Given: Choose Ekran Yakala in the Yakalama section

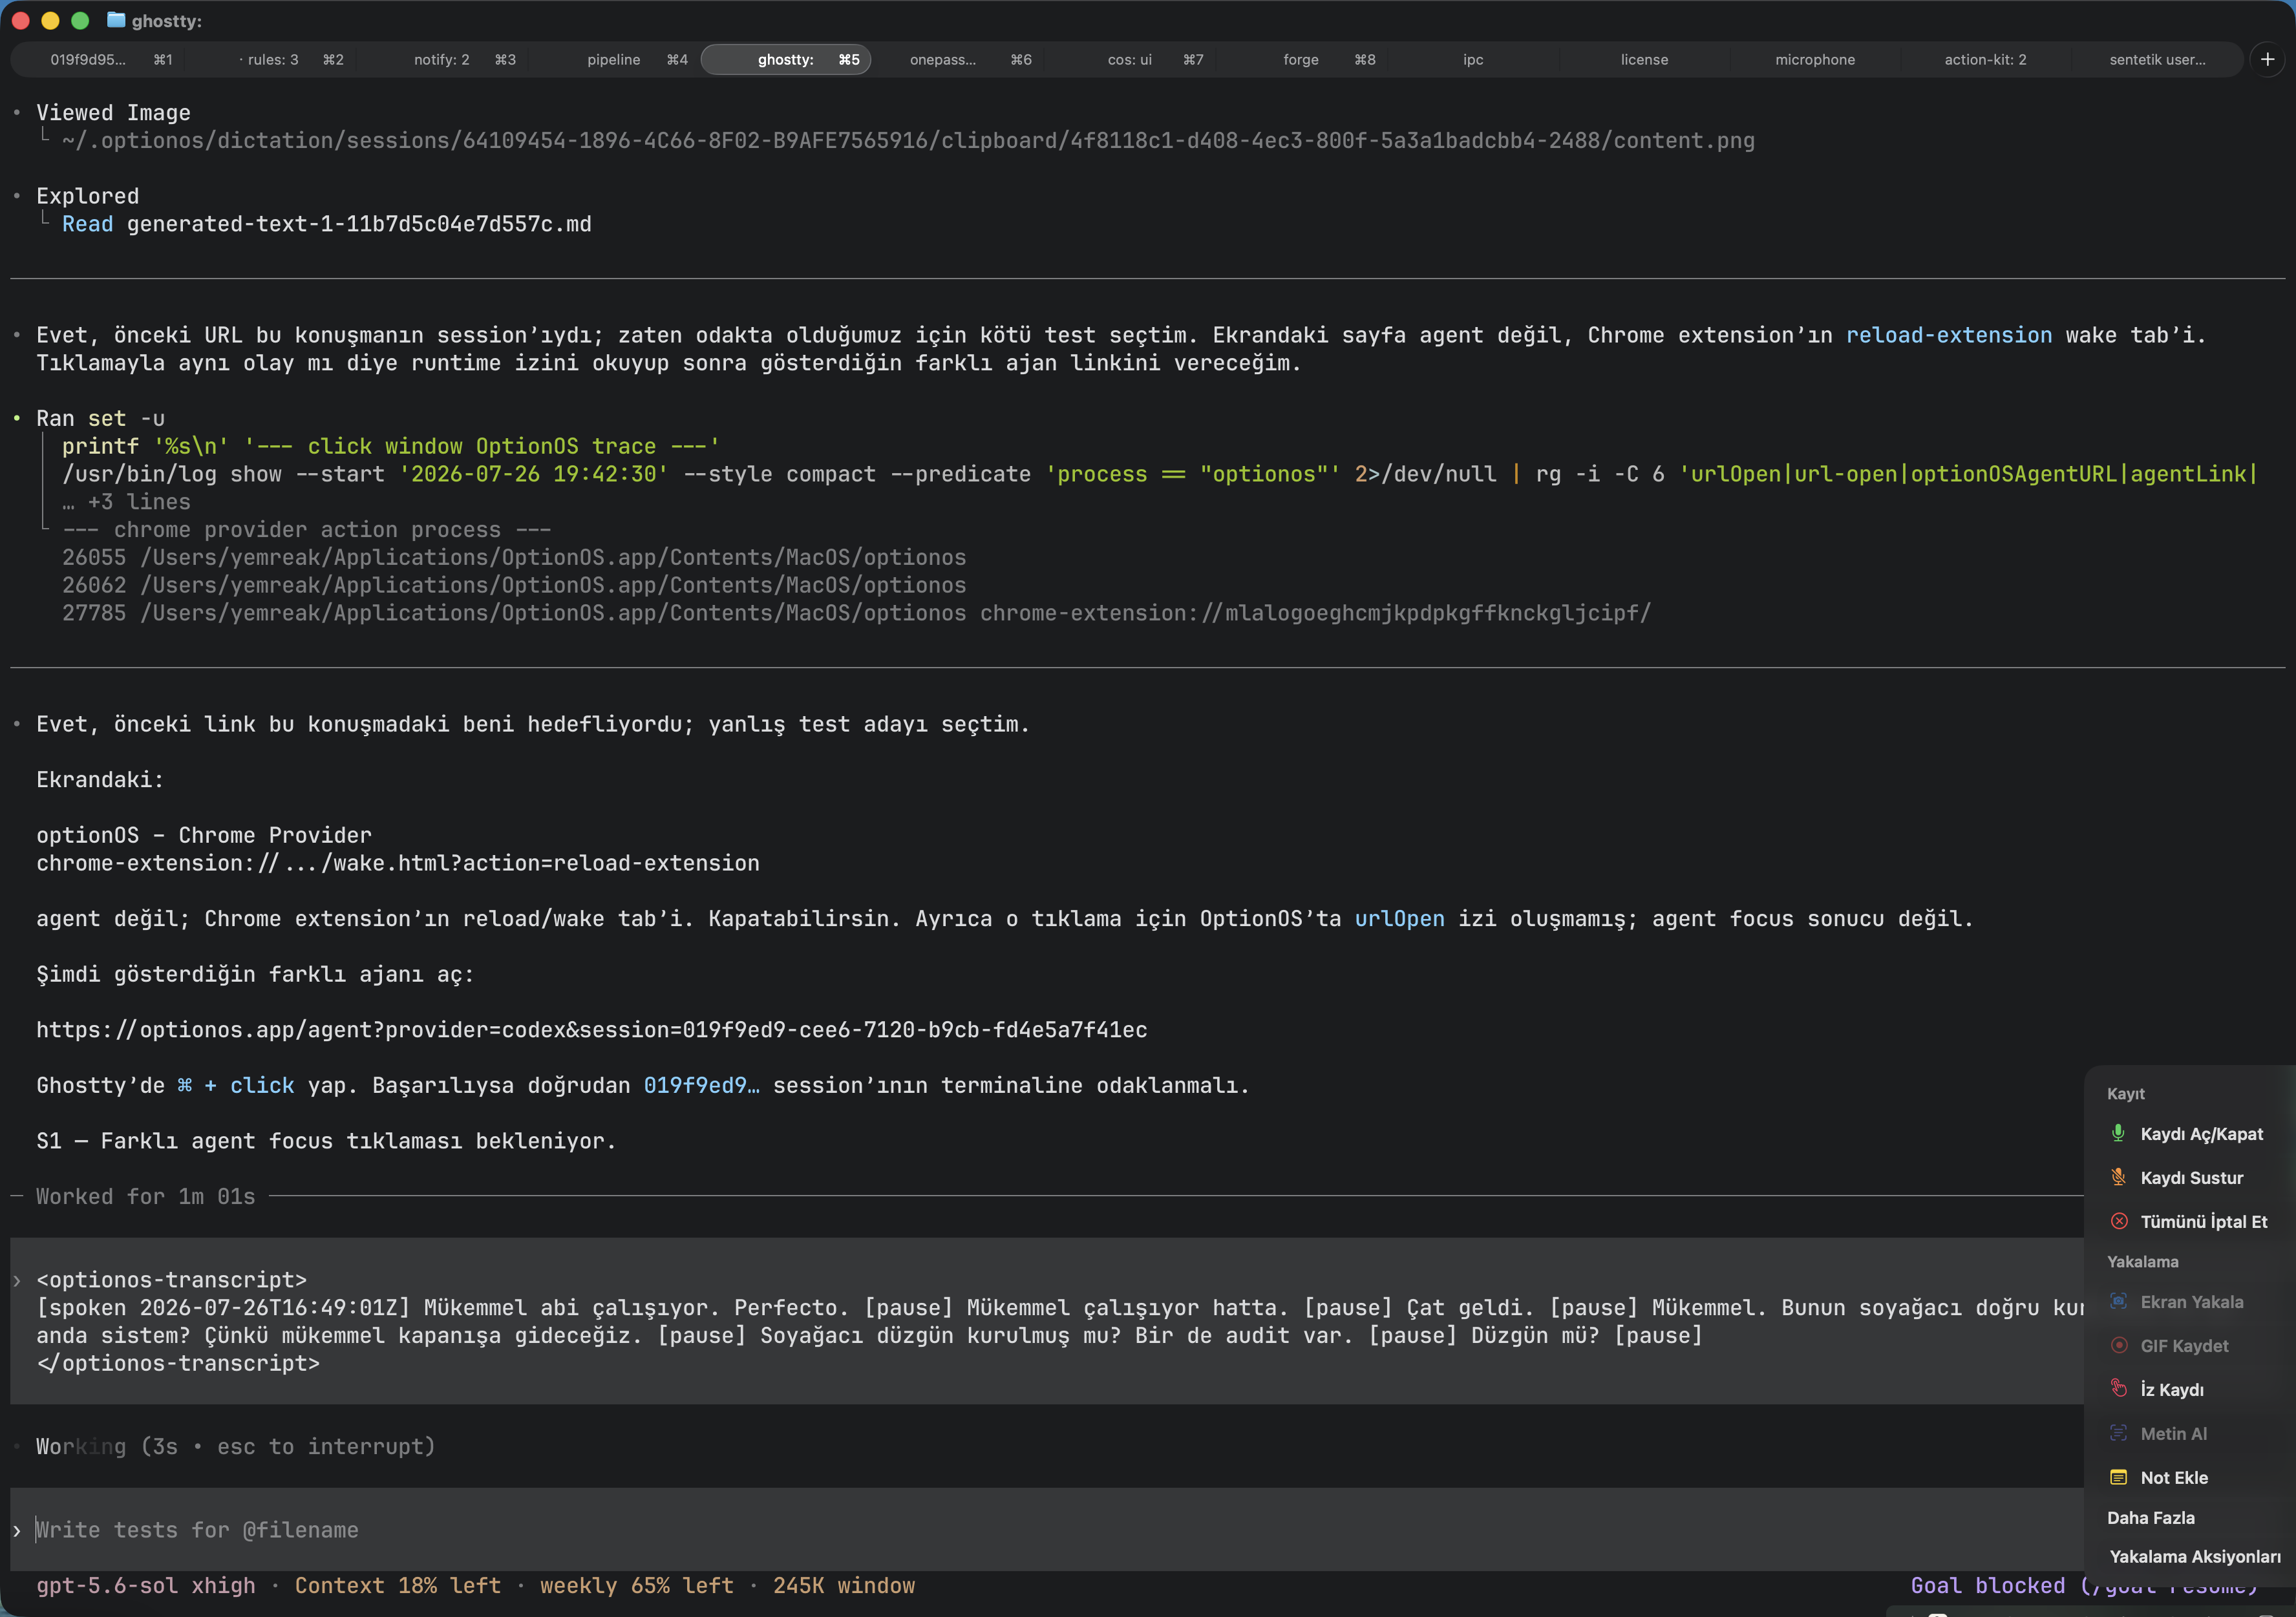Looking at the screenshot, I should [2190, 1302].
